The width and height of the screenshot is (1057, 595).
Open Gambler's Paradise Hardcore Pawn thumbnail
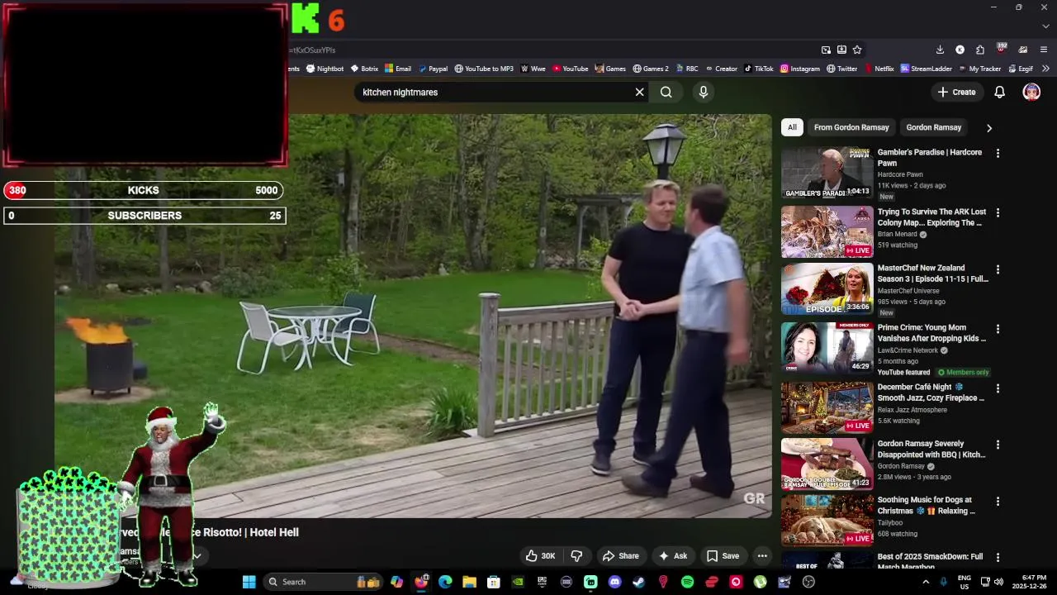(x=827, y=173)
